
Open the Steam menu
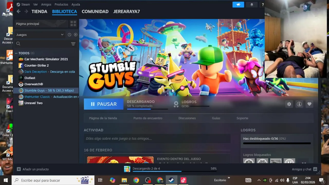[x=25, y=4]
